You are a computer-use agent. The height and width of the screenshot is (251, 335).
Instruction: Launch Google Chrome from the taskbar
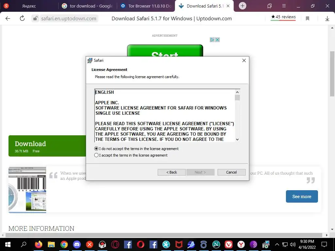(64, 244)
